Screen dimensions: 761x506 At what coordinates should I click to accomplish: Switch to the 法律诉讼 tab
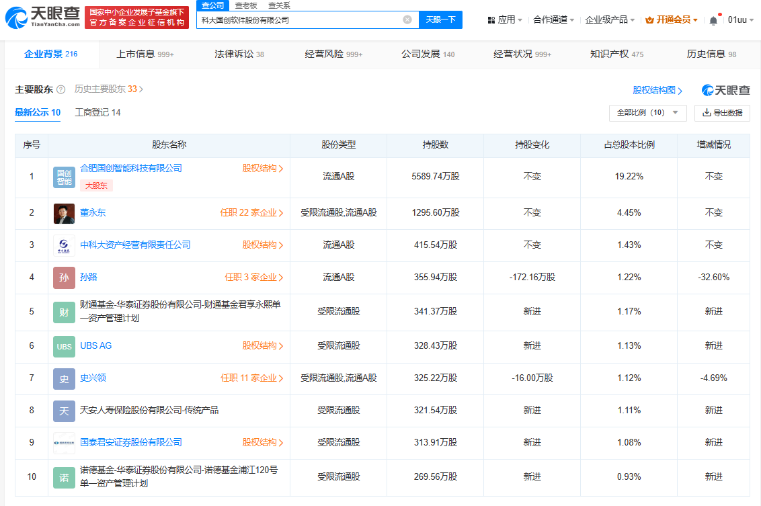239,54
